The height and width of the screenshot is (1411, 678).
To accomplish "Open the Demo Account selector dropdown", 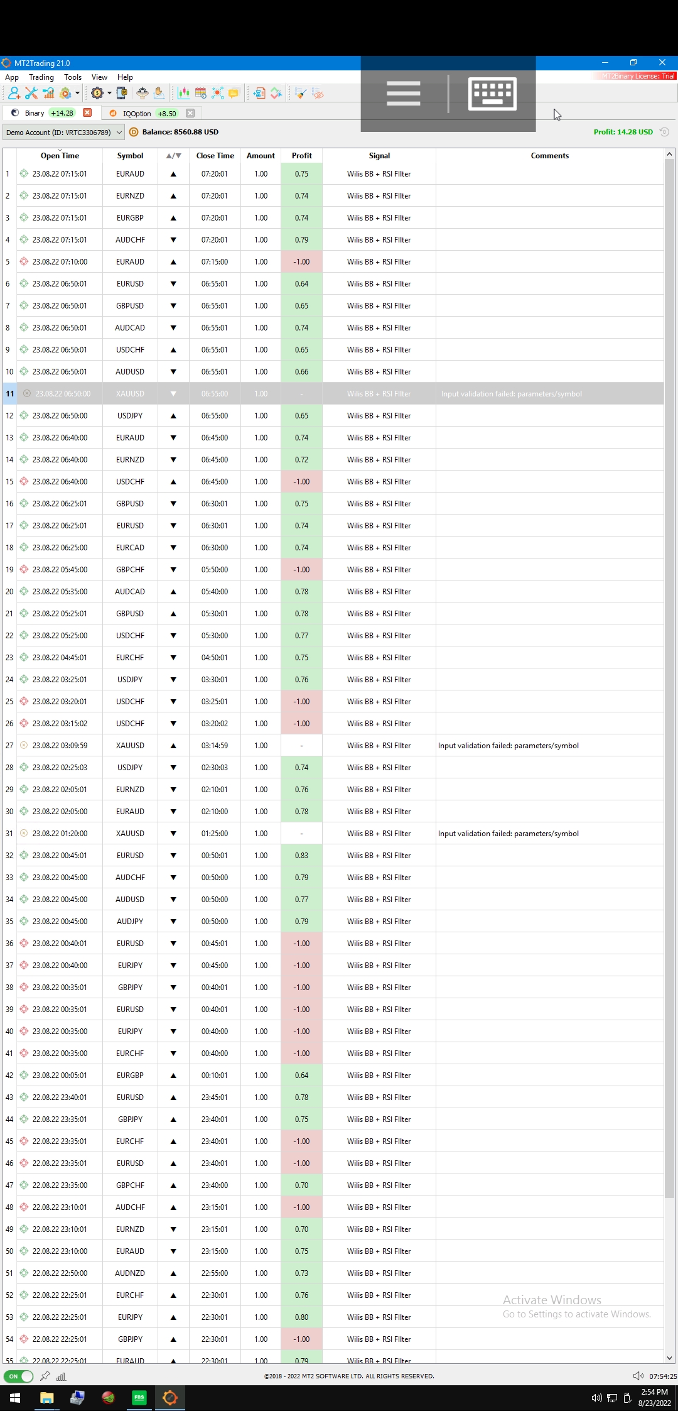I will pos(63,133).
